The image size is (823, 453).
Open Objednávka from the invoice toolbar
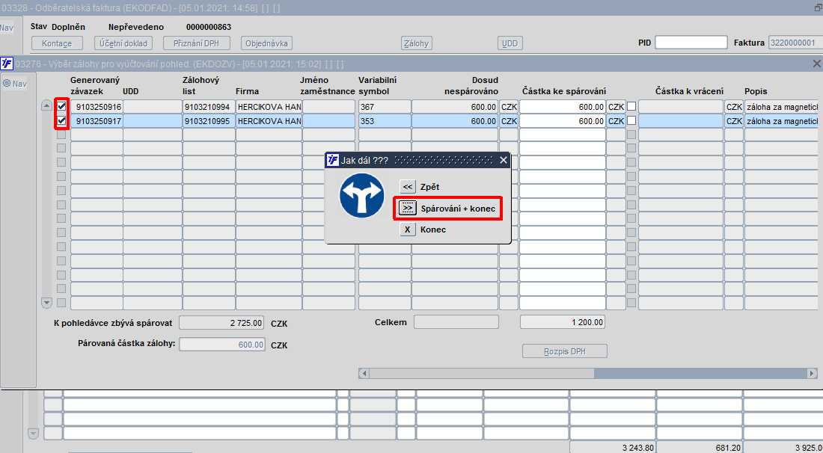coord(266,43)
